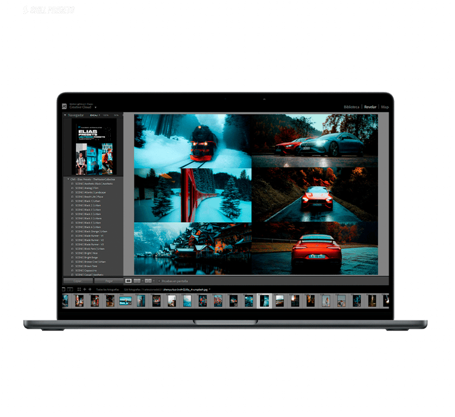Collapse the Navegador panel triangle
Image resolution: width=455 pixels, height=417 pixels.
pyautogui.click(x=65, y=116)
